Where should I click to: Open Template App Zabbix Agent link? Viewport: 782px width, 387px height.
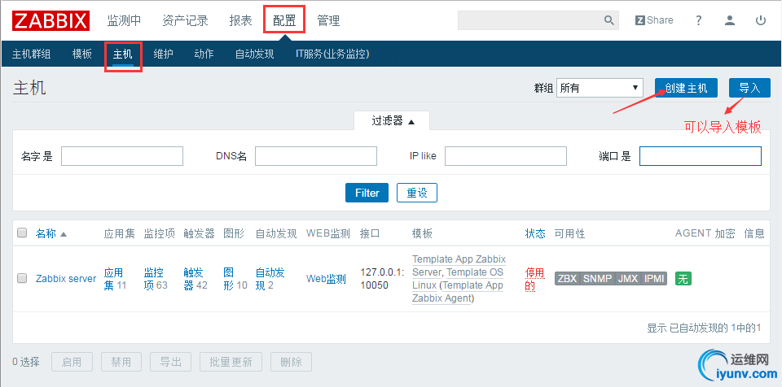point(458,292)
